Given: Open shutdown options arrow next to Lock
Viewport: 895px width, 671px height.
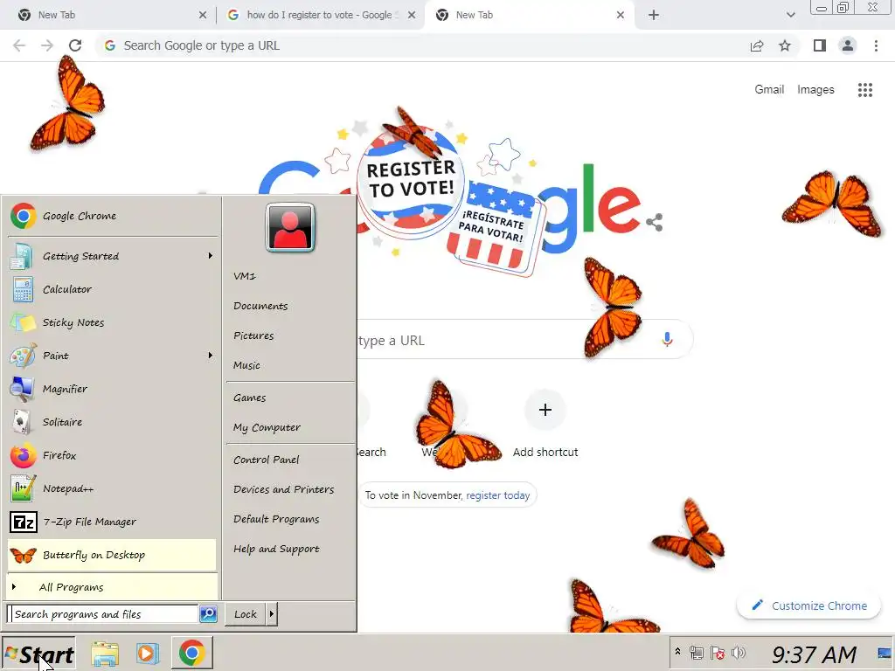Looking at the screenshot, I should click(272, 614).
